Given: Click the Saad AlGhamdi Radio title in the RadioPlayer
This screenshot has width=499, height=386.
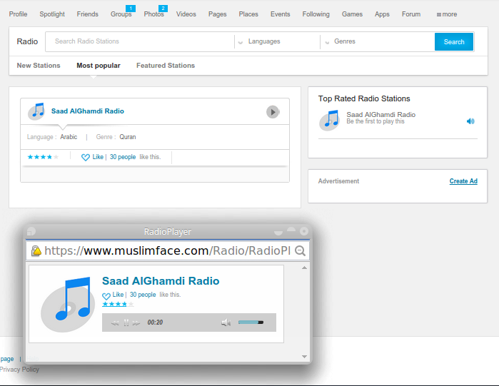Looking at the screenshot, I should [161, 281].
